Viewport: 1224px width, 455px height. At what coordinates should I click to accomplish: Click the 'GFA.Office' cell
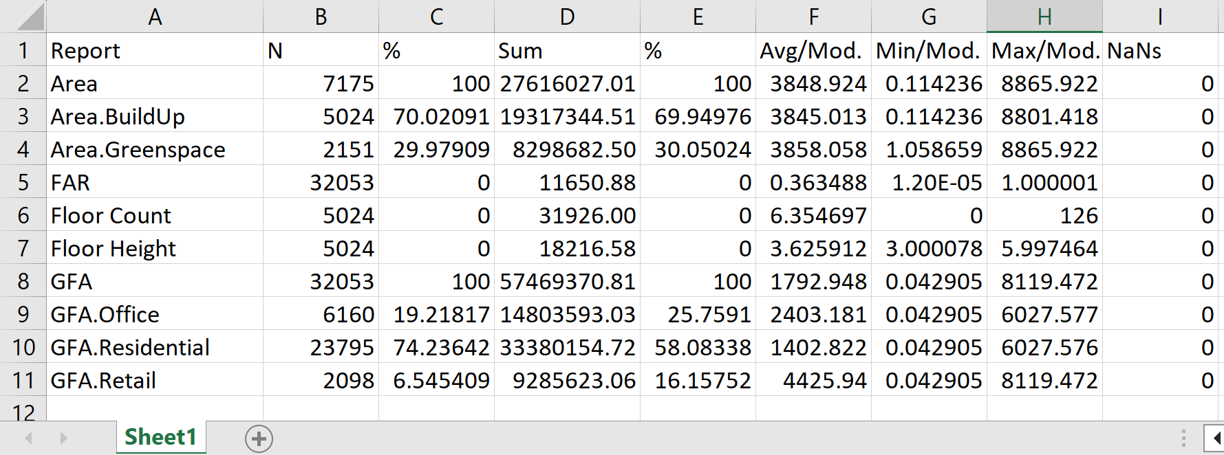click(x=155, y=314)
